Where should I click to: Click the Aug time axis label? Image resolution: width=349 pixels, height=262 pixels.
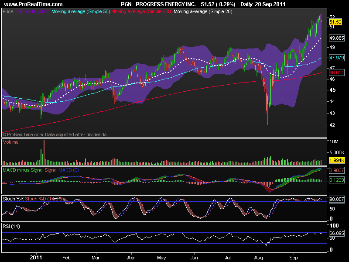[x=258, y=258]
